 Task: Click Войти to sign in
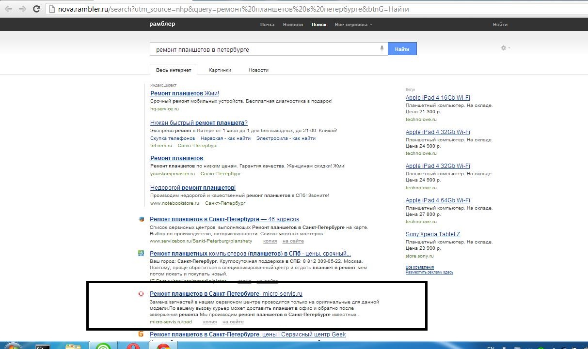(500, 25)
